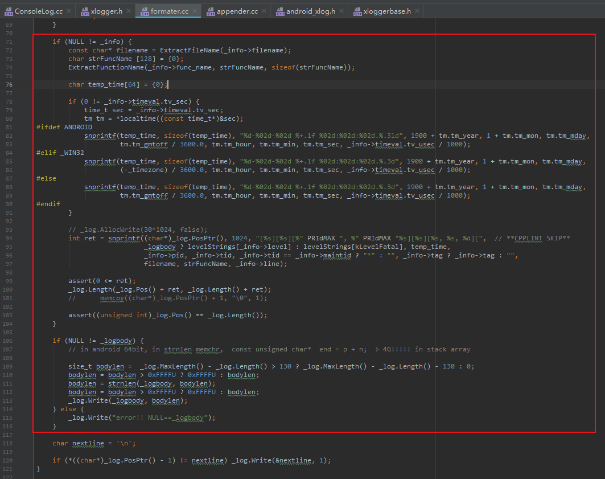
Task: Click the file icon on the ConsoleLog.cc tab
Action: [x=10, y=10]
